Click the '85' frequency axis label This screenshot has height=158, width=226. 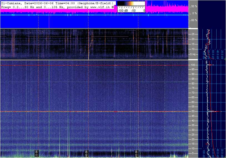[x=193, y=79]
